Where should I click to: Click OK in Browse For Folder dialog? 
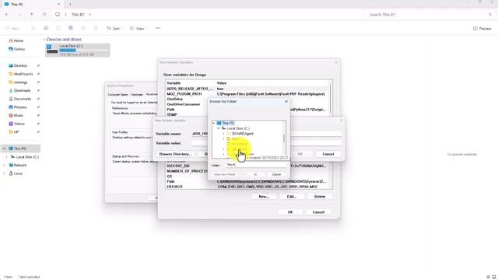255,174
